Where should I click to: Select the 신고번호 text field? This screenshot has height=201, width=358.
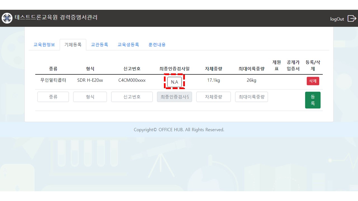coord(132,97)
